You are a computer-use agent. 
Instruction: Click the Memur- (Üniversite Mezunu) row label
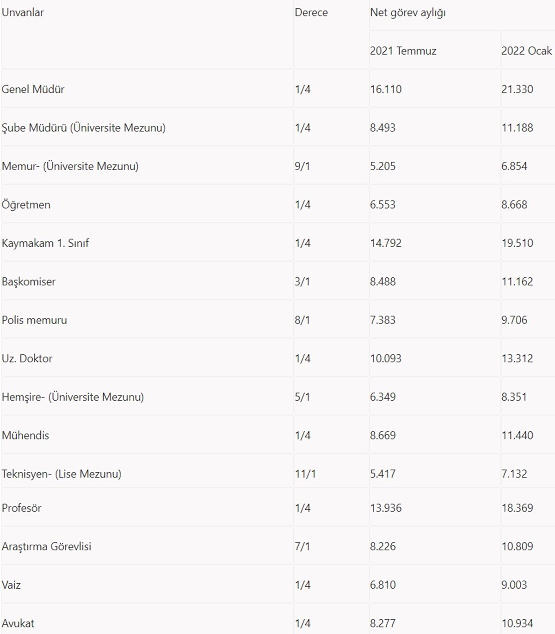click(x=70, y=166)
